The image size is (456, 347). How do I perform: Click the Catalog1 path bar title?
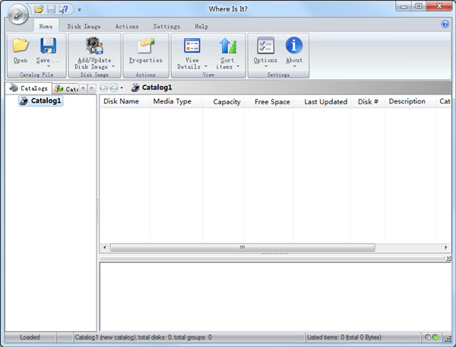click(157, 88)
